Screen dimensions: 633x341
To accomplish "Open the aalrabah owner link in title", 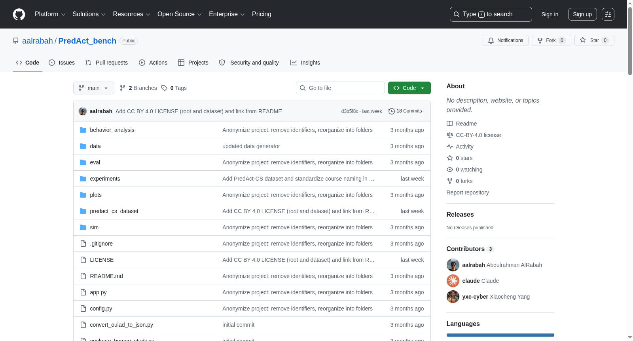I will [x=38, y=41].
